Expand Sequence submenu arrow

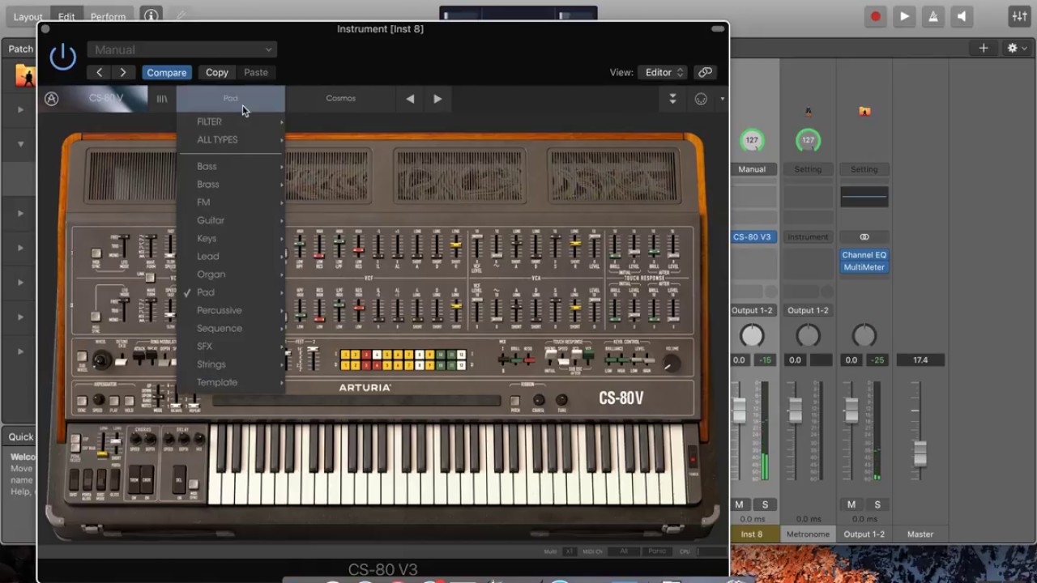pos(282,328)
